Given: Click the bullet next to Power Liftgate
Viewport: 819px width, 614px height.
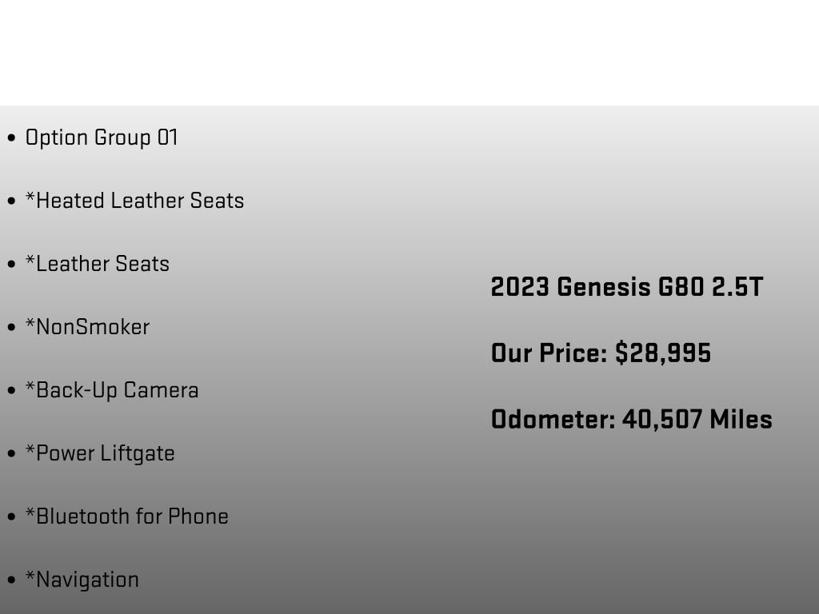Looking at the screenshot, I should (11, 454).
